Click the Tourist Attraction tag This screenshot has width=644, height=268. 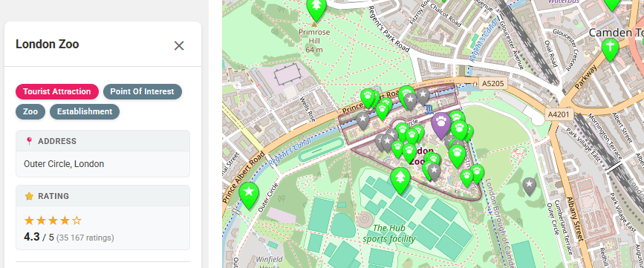tap(57, 91)
